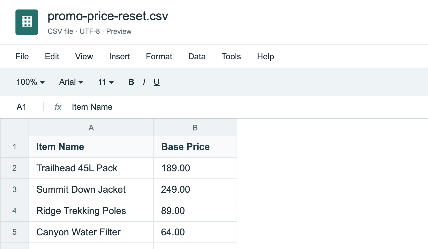Select the Item Name header cell
This screenshot has width=428, height=249.
(x=91, y=147)
